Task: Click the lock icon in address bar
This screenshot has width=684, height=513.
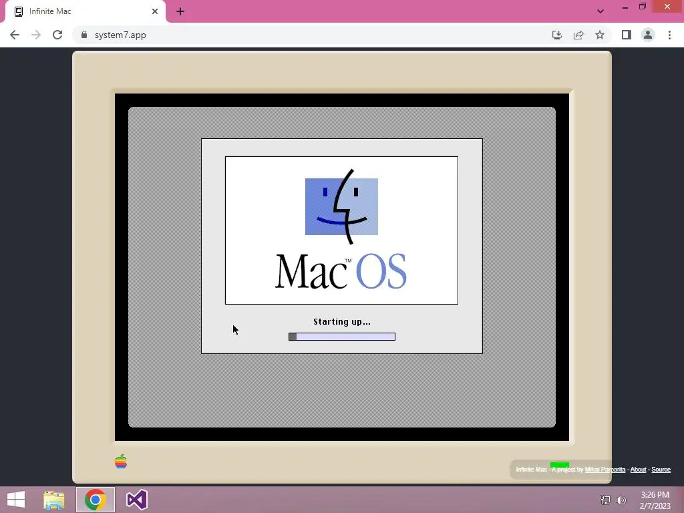Action: [x=84, y=35]
